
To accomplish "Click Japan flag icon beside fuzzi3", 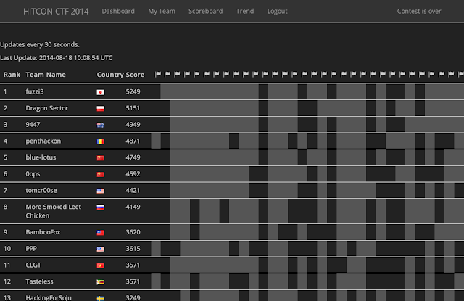I will tap(100, 92).
